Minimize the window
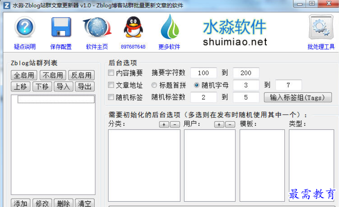Image resolution: width=339 pixels, height=207 pixels. point(300,4)
